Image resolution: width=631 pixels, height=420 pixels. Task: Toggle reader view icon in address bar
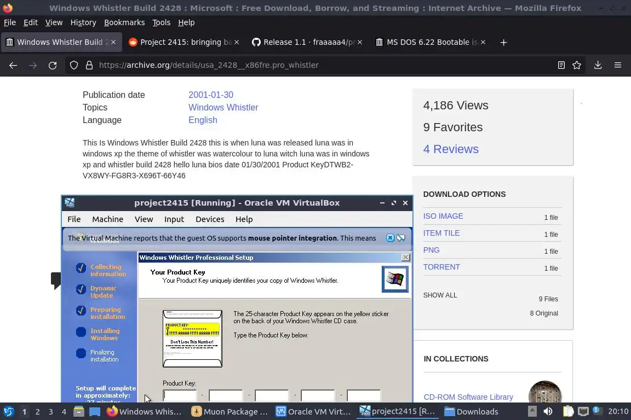(561, 65)
